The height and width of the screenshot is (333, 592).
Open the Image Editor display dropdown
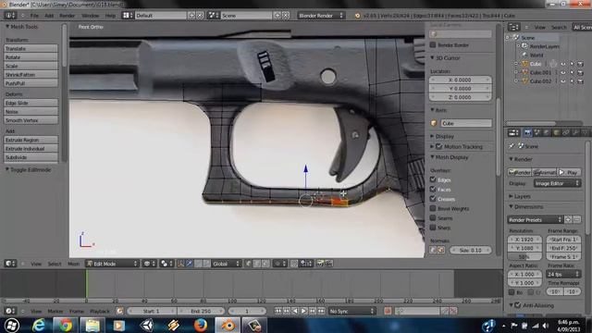[x=557, y=183]
